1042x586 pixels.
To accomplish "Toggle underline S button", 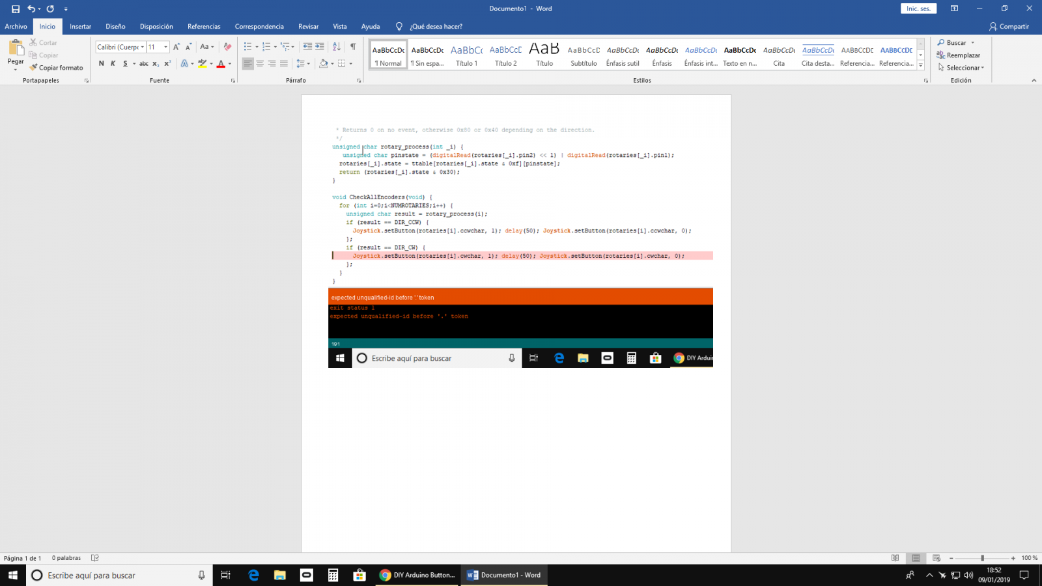I will click(x=125, y=64).
